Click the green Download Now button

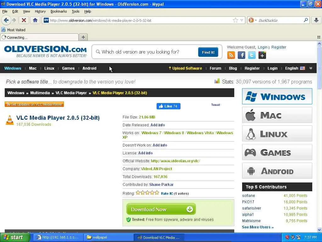pos(161,209)
